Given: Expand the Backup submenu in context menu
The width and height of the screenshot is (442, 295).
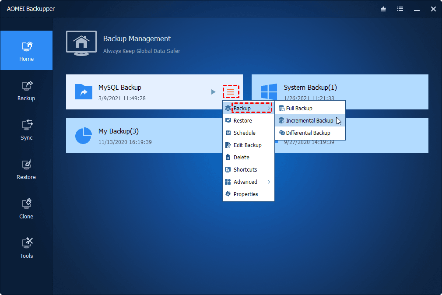Looking at the screenshot, I should [248, 108].
